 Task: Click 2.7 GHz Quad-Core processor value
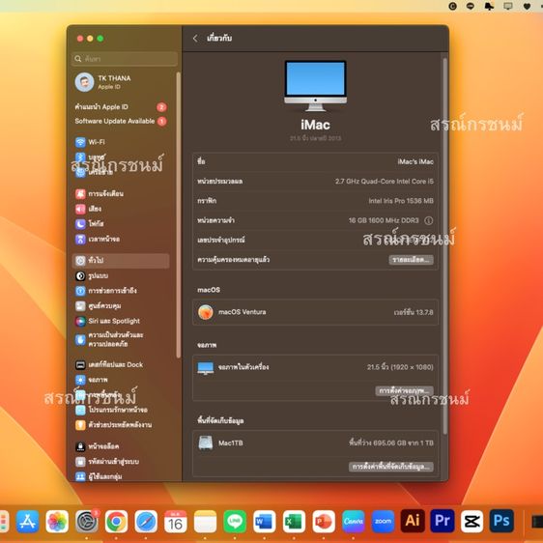pyautogui.click(x=384, y=182)
